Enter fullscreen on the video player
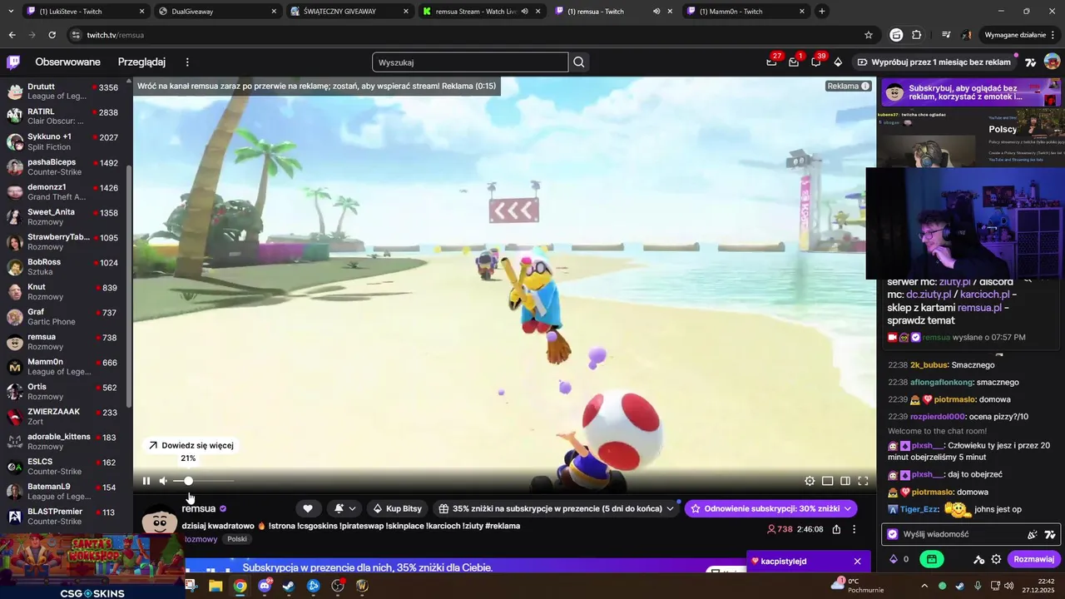1065x599 pixels. (x=863, y=481)
